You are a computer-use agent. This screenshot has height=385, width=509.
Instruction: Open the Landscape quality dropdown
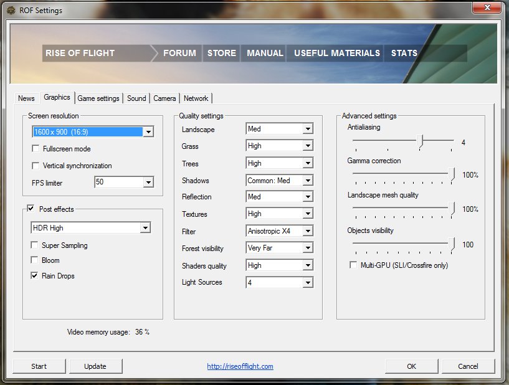280,129
